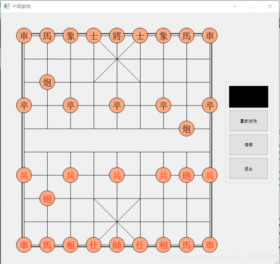Select the red 帥 general piece
This screenshot has width=280, height=264.
(117, 245)
